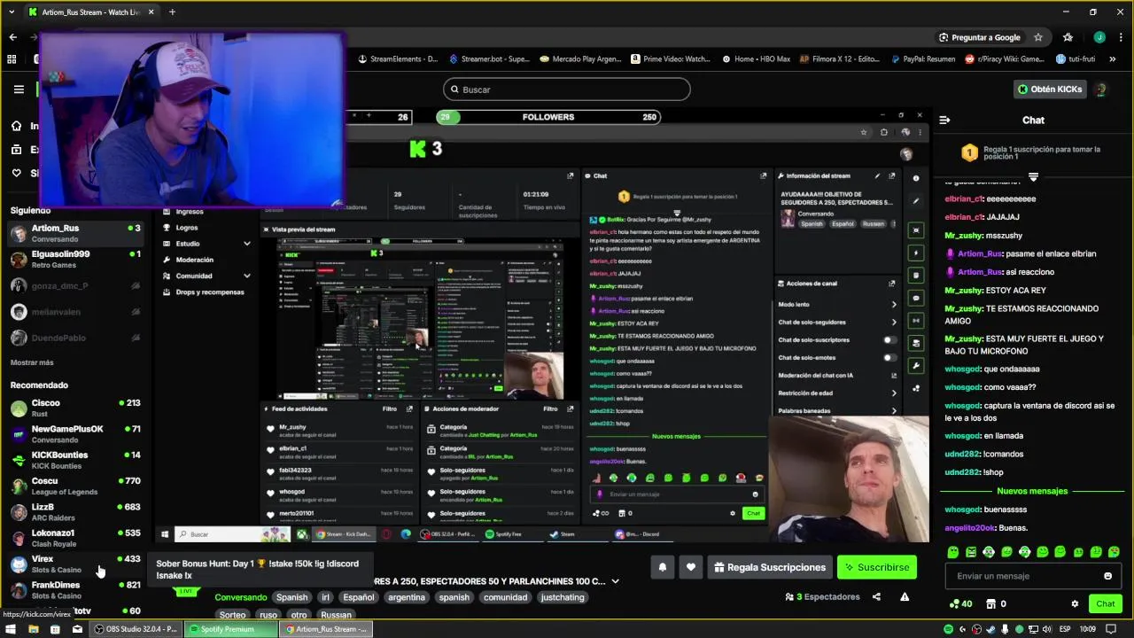
Task: Click the Kick home icon in sidebar
Action: (x=16, y=126)
